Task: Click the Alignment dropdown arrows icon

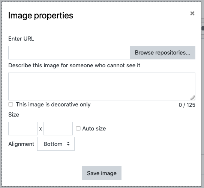Action: 68,144
